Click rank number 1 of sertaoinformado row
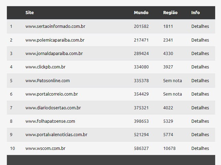Image resolution: width=221 pixels, height=165 pixels. point(11,26)
